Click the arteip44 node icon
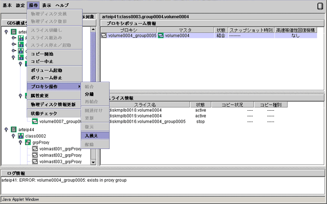This screenshot has height=204, width=327. (x=13, y=129)
